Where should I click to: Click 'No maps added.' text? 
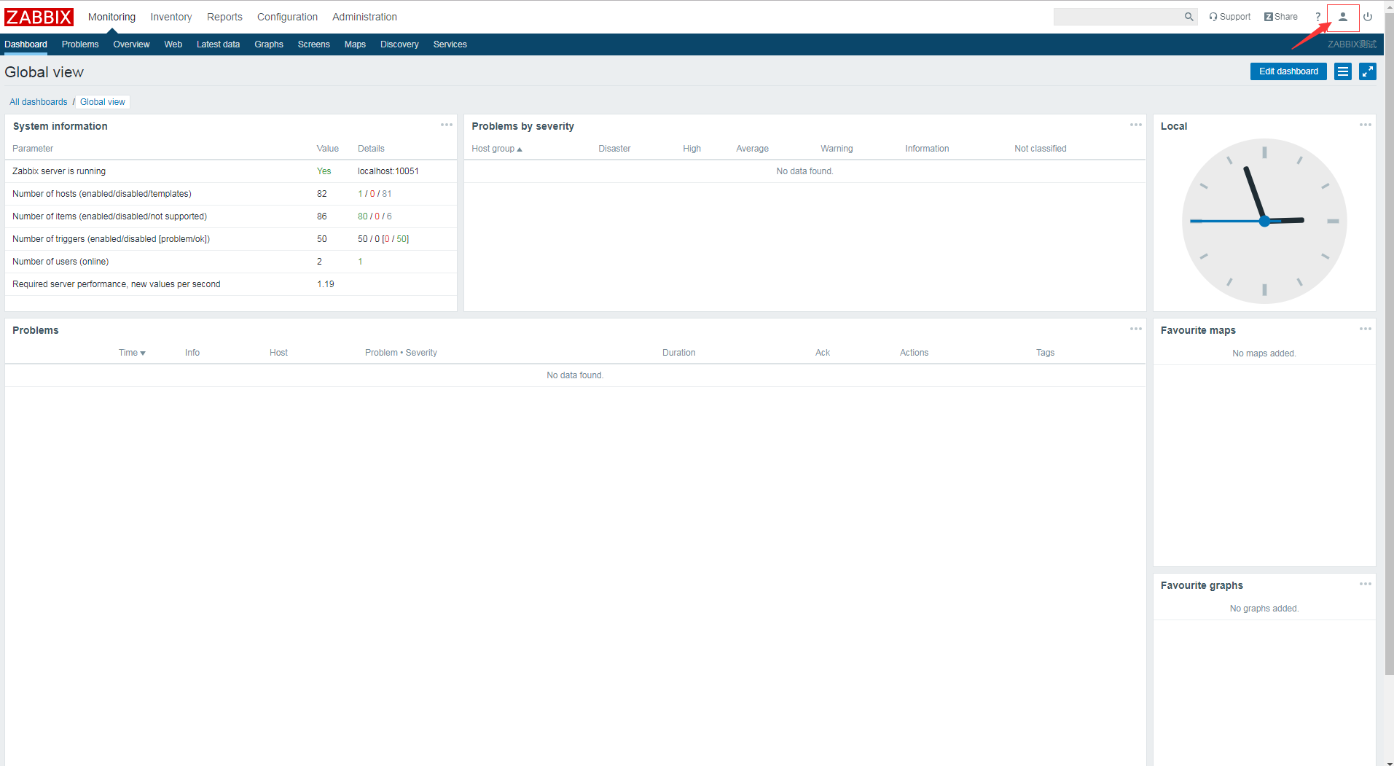(1264, 353)
